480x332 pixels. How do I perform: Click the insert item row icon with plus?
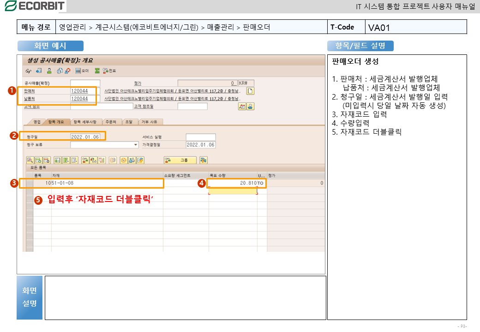38,160
